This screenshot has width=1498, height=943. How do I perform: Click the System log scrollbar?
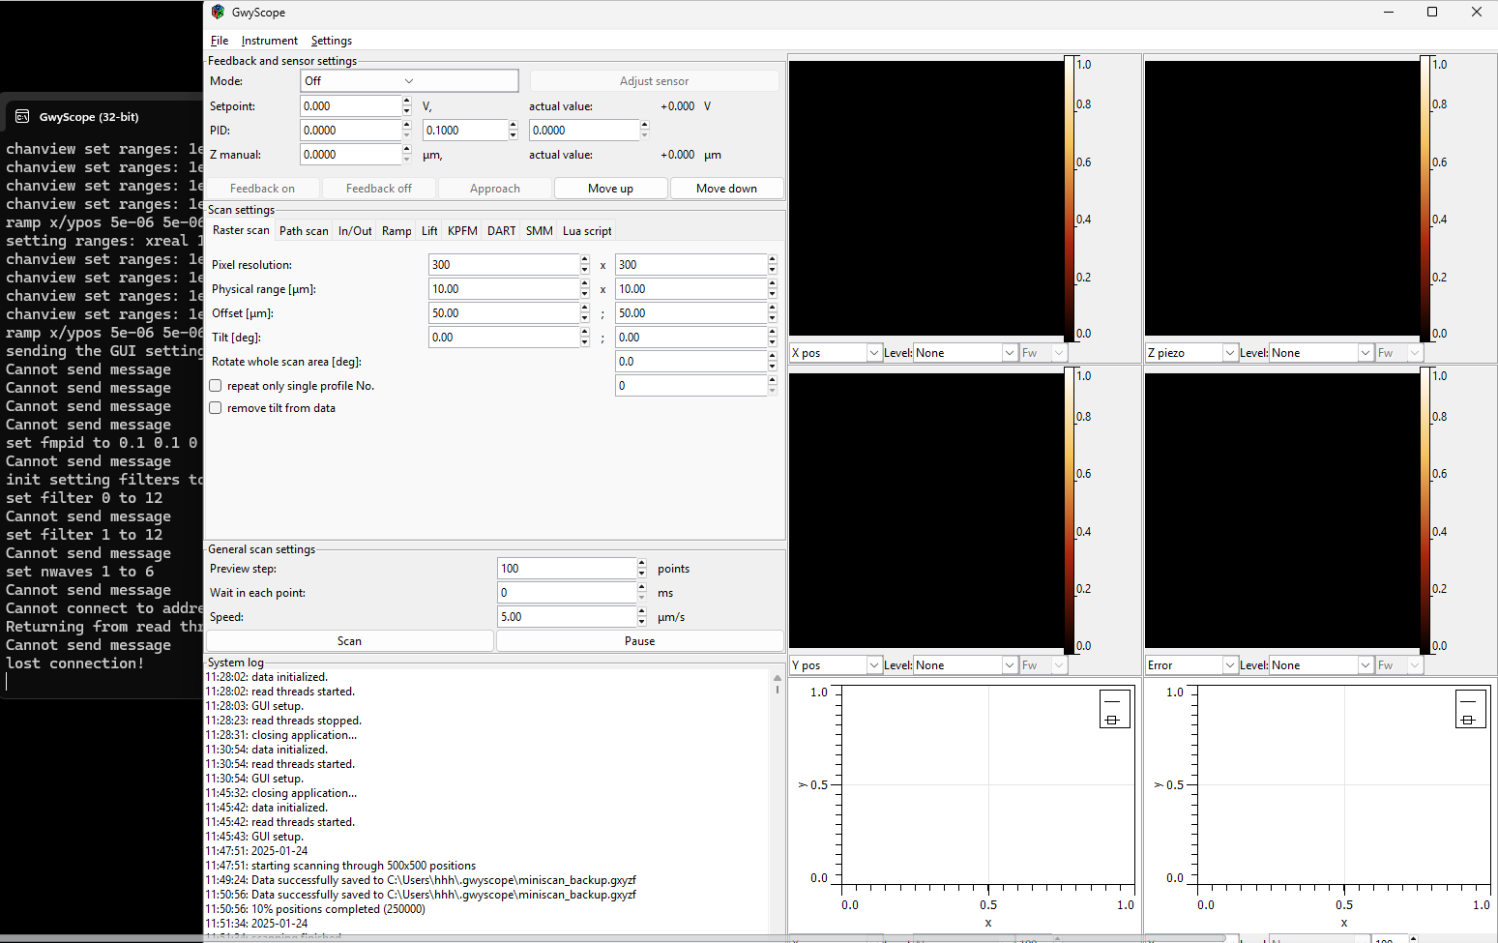[777, 803]
